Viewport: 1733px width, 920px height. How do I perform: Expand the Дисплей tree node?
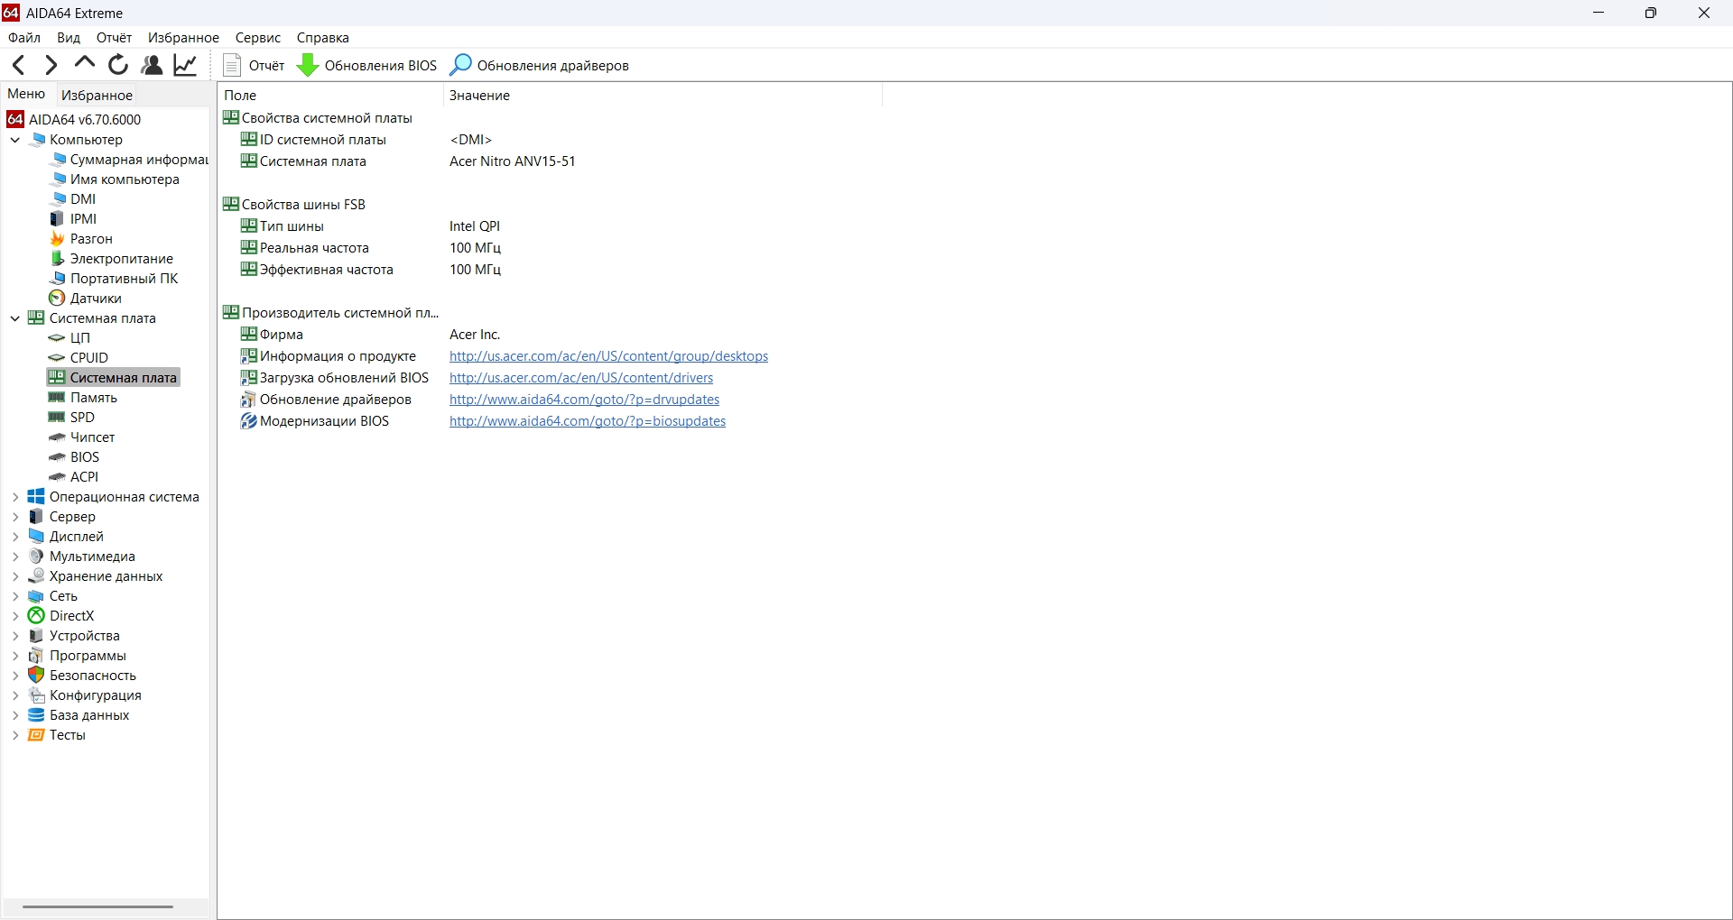point(15,537)
